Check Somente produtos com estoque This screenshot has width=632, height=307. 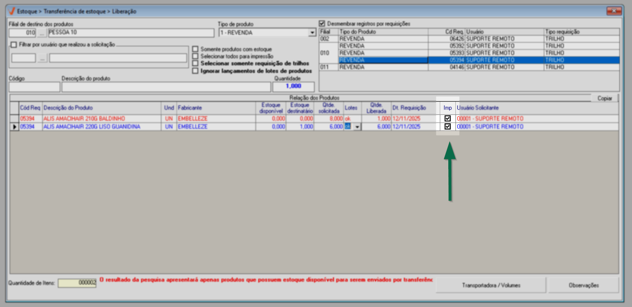195,49
